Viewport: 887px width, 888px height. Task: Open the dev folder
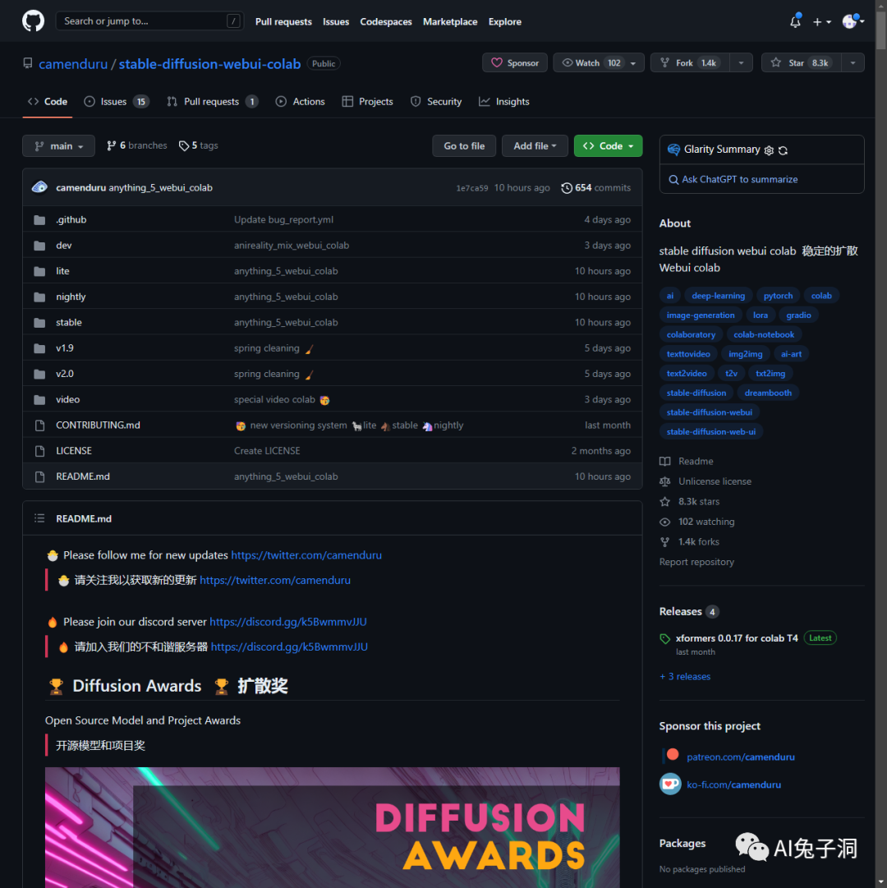pyautogui.click(x=64, y=246)
